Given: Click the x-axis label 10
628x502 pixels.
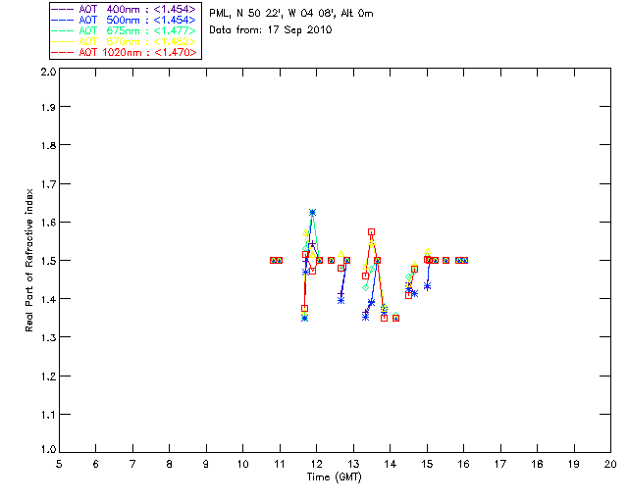Looking at the screenshot, I should coord(242,464).
